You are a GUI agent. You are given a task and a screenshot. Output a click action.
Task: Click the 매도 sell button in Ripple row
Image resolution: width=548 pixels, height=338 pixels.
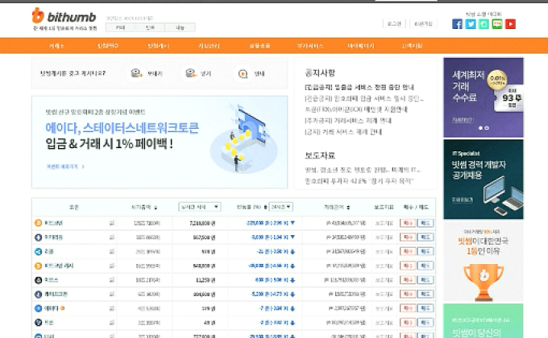point(426,251)
